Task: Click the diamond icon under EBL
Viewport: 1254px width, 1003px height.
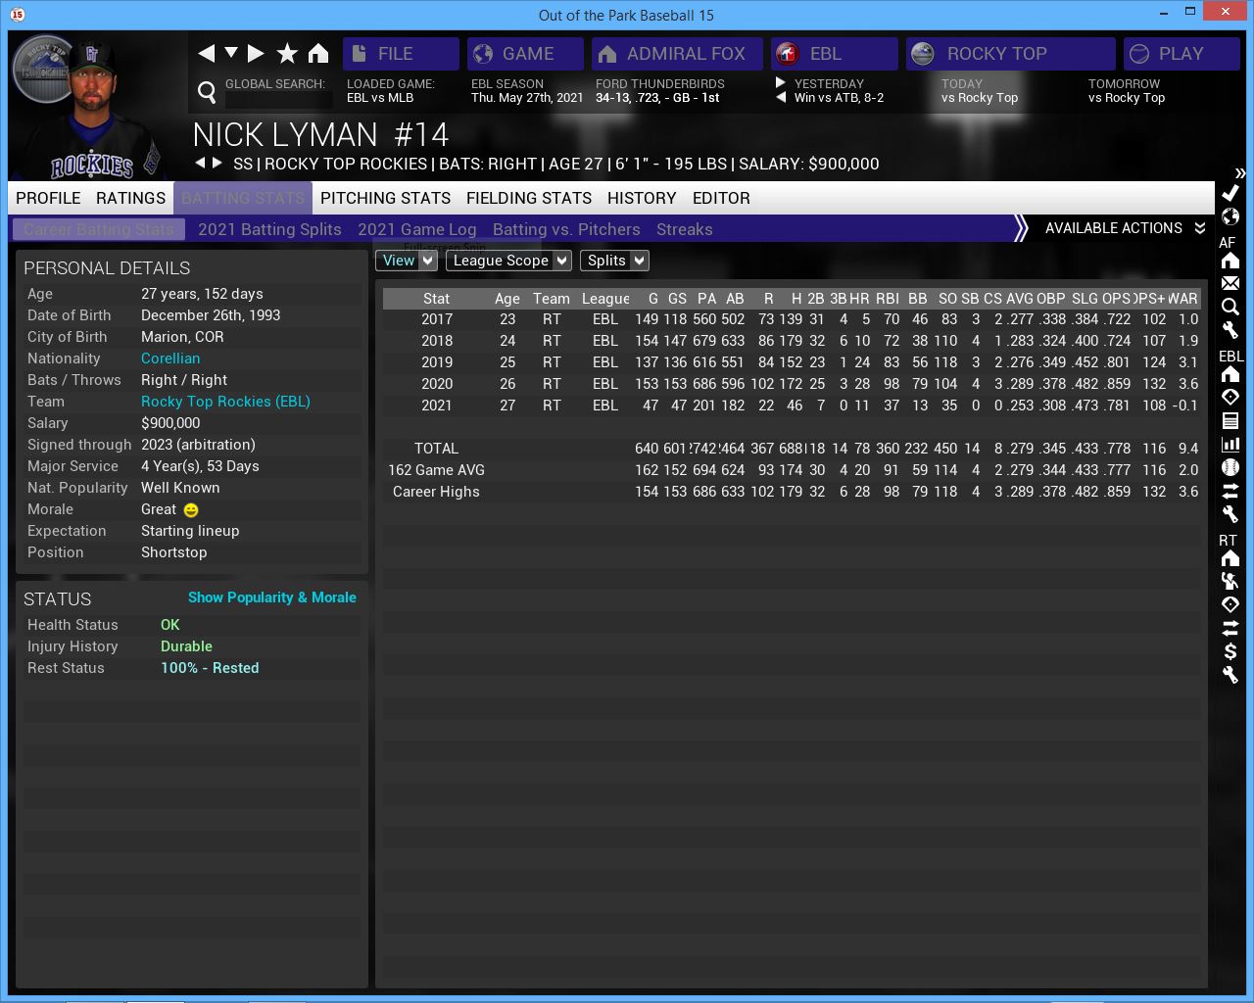Action: click(1230, 397)
